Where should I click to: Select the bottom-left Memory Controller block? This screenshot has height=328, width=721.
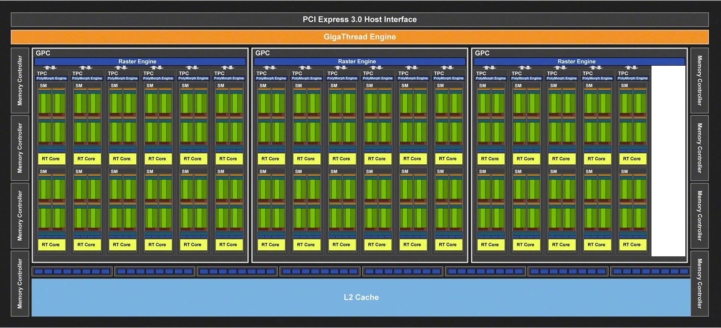point(20,284)
